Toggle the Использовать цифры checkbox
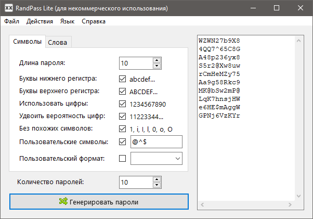Viewport: 313px width, 219px height. (122, 104)
